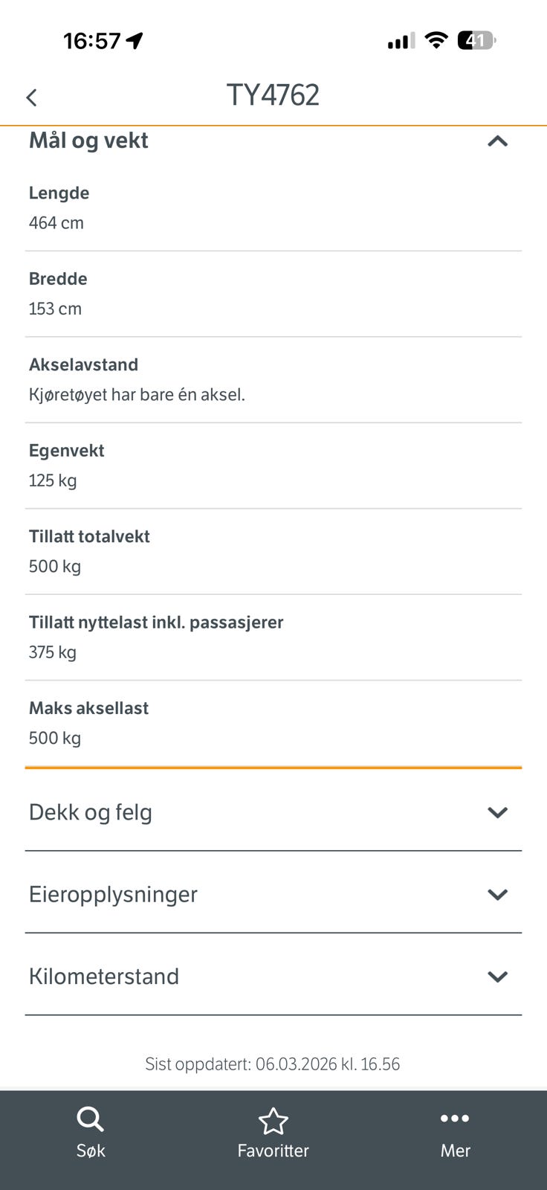Tap the Wi-Fi status icon
This screenshot has width=547, height=1190.
tap(436, 40)
